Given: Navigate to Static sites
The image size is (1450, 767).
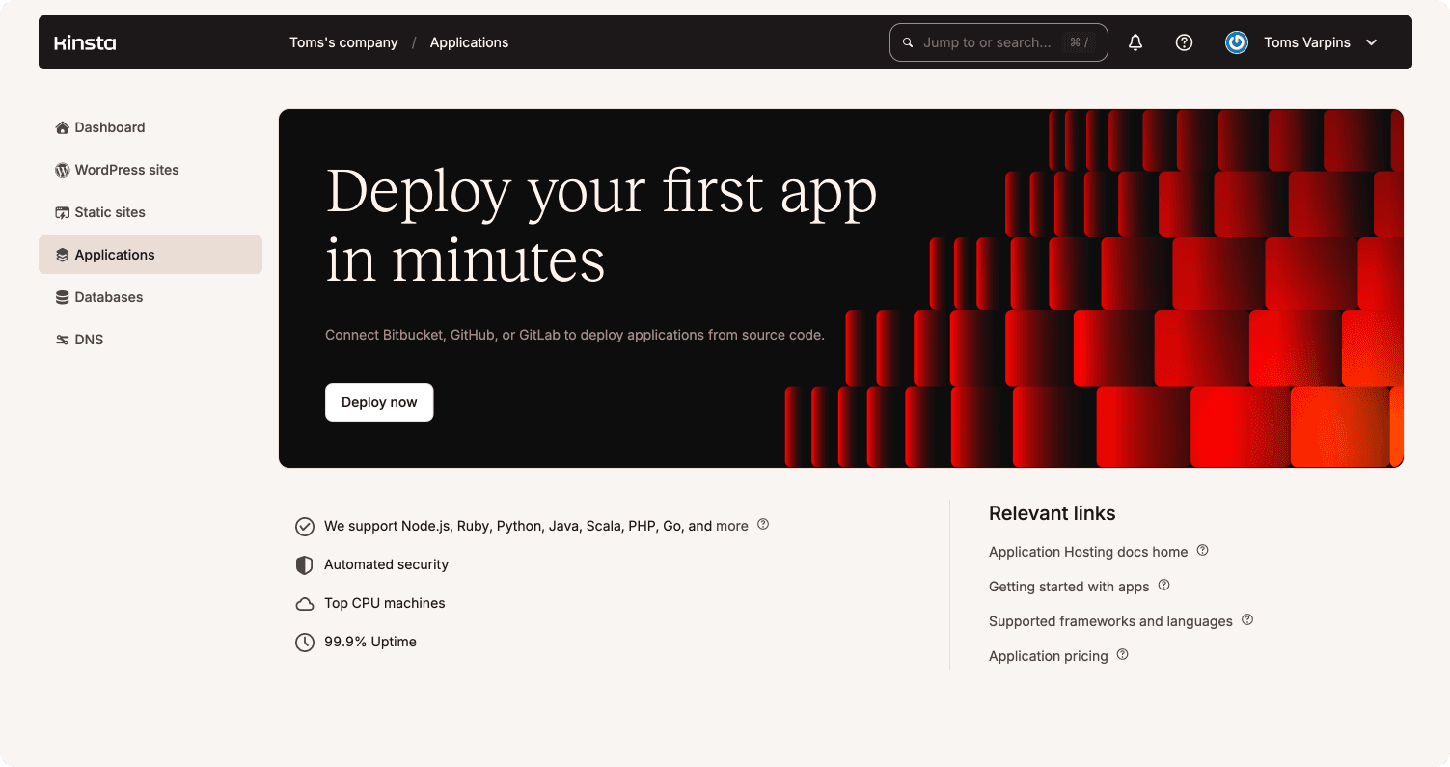Looking at the screenshot, I should tap(150, 212).
